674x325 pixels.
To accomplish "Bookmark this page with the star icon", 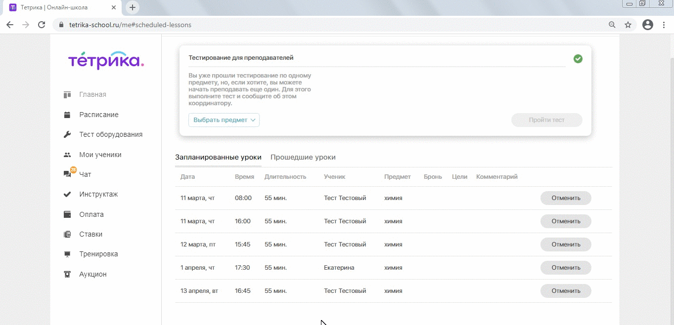I will tap(628, 25).
